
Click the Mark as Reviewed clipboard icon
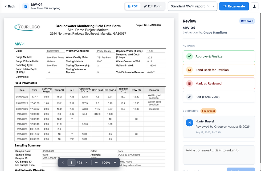189,83
